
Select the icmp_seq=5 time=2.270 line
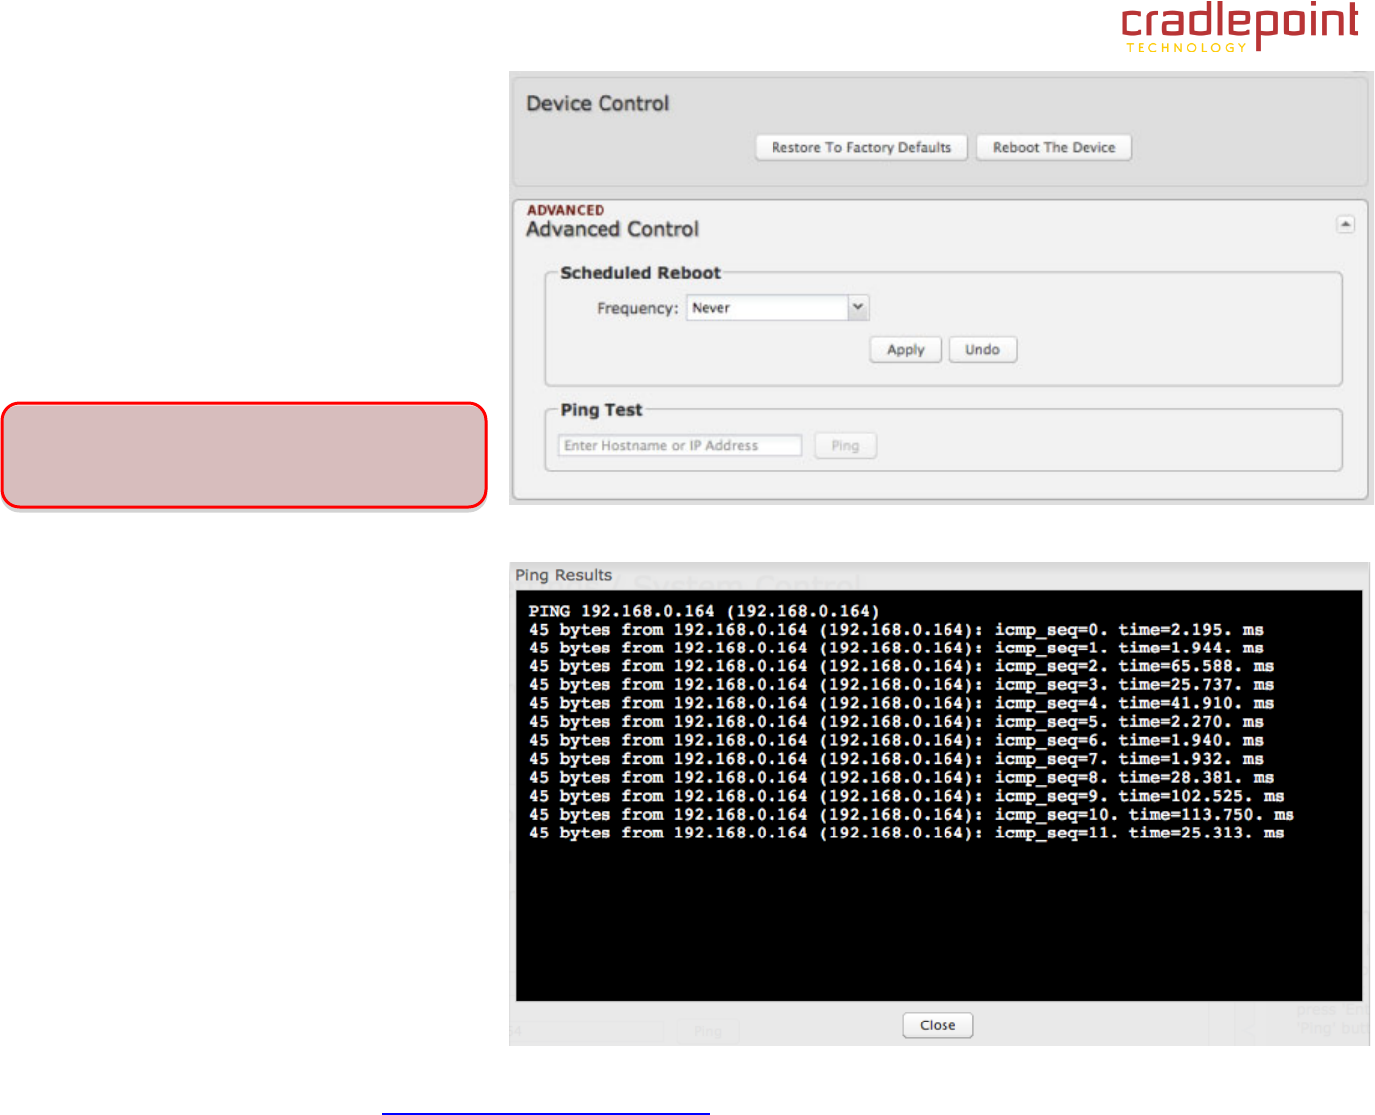tap(896, 722)
